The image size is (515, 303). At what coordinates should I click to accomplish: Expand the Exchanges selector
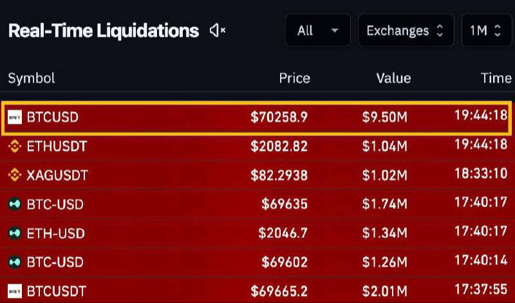(x=406, y=30)
